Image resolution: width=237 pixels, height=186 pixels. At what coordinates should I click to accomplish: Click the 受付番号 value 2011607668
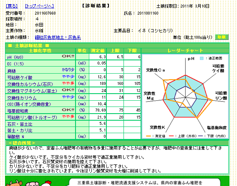point(45,13)
